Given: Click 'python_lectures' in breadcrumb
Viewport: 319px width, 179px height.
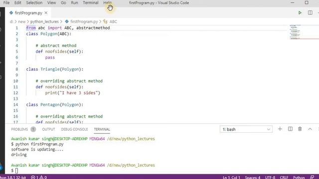Looking at the screenshot, I should 44,21.
